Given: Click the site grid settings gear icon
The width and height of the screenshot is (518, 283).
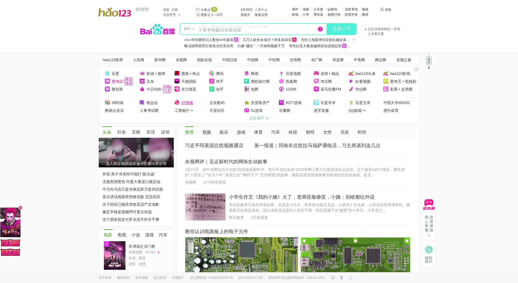Looking at the screenshot, I should (416, 70).
